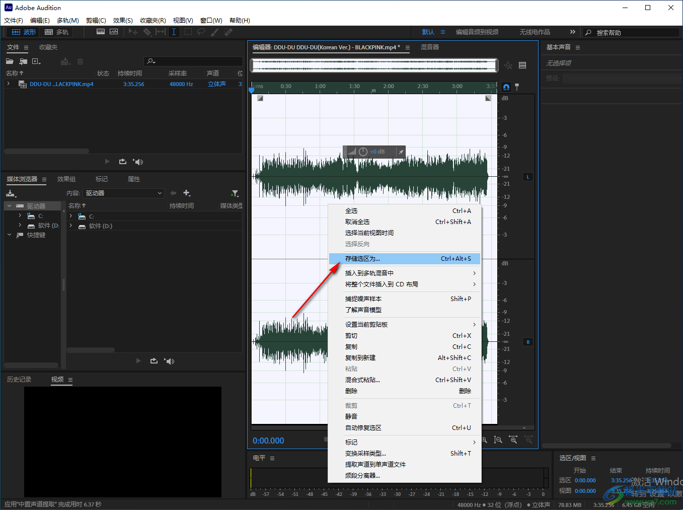This screenshot has width=683, height=510.
Task: Show more workspaces chevron
Action: (572, 32)
